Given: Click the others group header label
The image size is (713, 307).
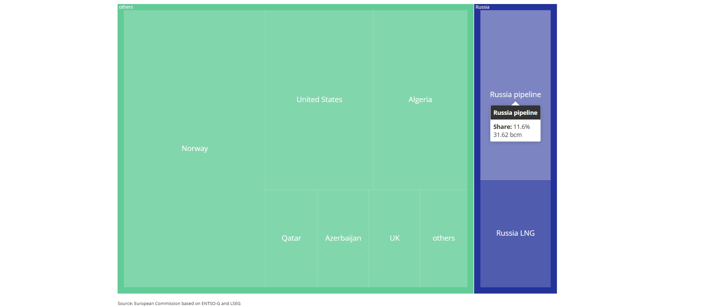Looking at the screenshot, I should pos(126,7).
